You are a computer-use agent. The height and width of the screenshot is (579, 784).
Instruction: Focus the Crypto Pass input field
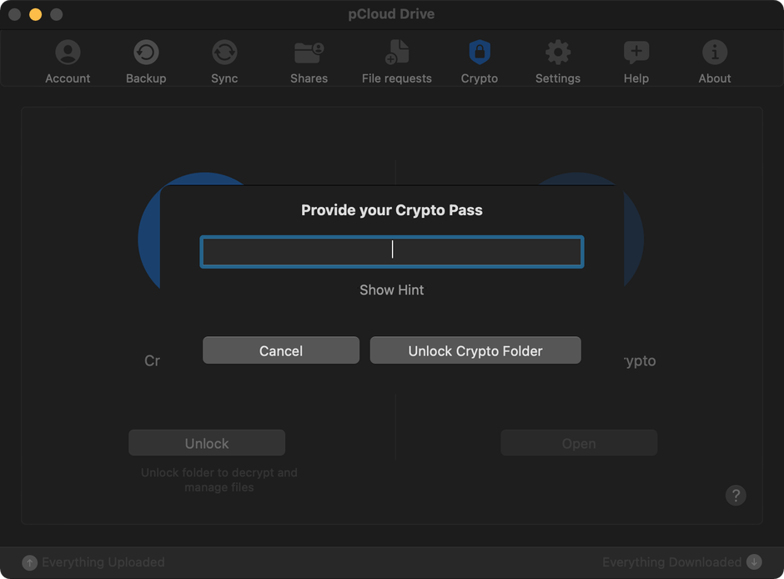[391, 251]
